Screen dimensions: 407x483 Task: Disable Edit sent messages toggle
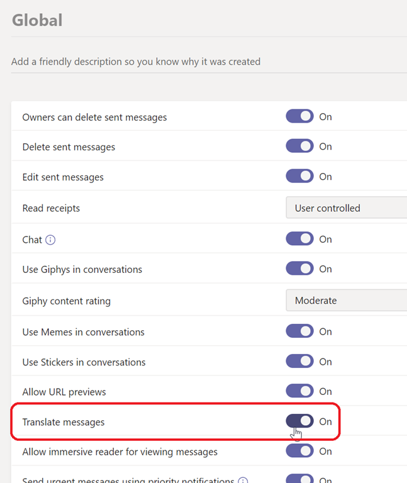click(299, 177)
